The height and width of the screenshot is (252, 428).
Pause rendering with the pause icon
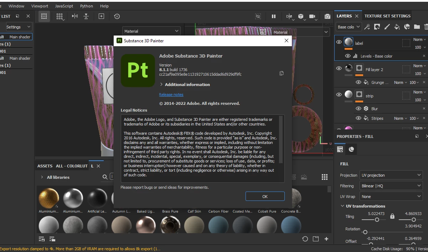(274, 16)
